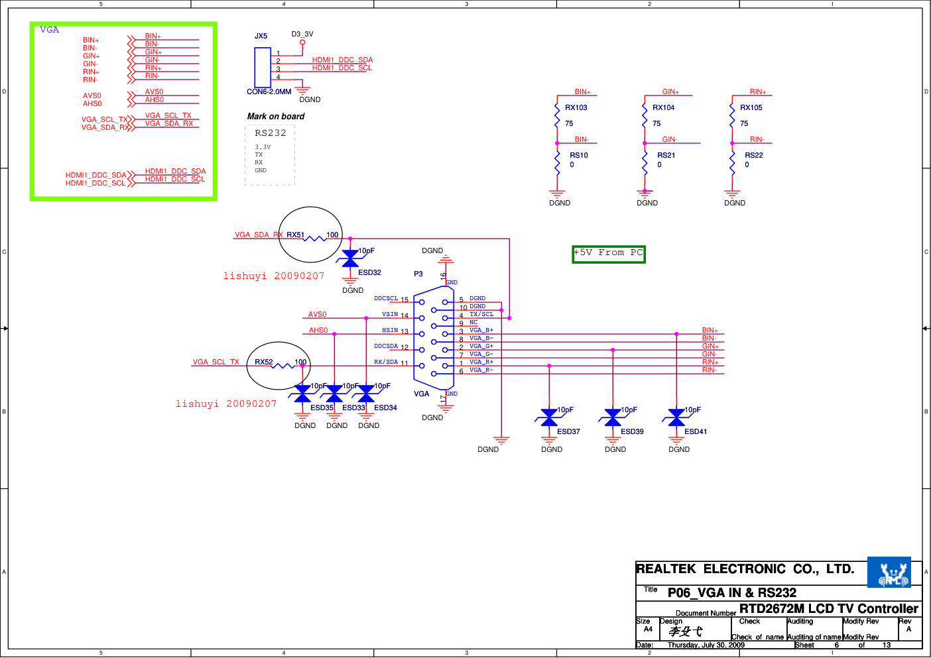The width and height of the screenshot is (931, 658).
Task: Select the RS21 resistor symbol
Action: pos(645,162)
